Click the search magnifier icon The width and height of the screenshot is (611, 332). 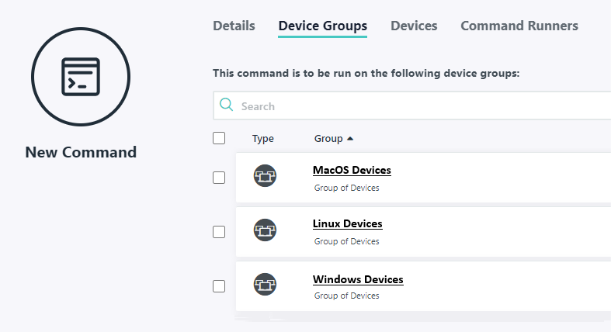(227, 105)
